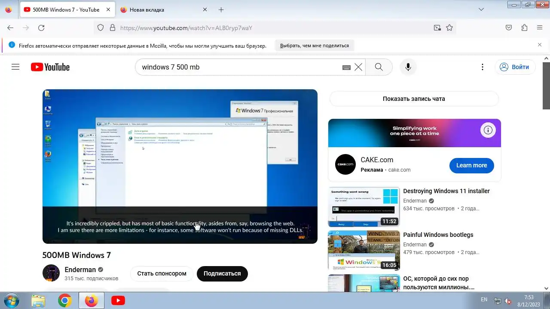The width and height of the screenshot is (550, 309).
Task: Go forward with the Firefox forward arrow
Action: tap(26, 28)
